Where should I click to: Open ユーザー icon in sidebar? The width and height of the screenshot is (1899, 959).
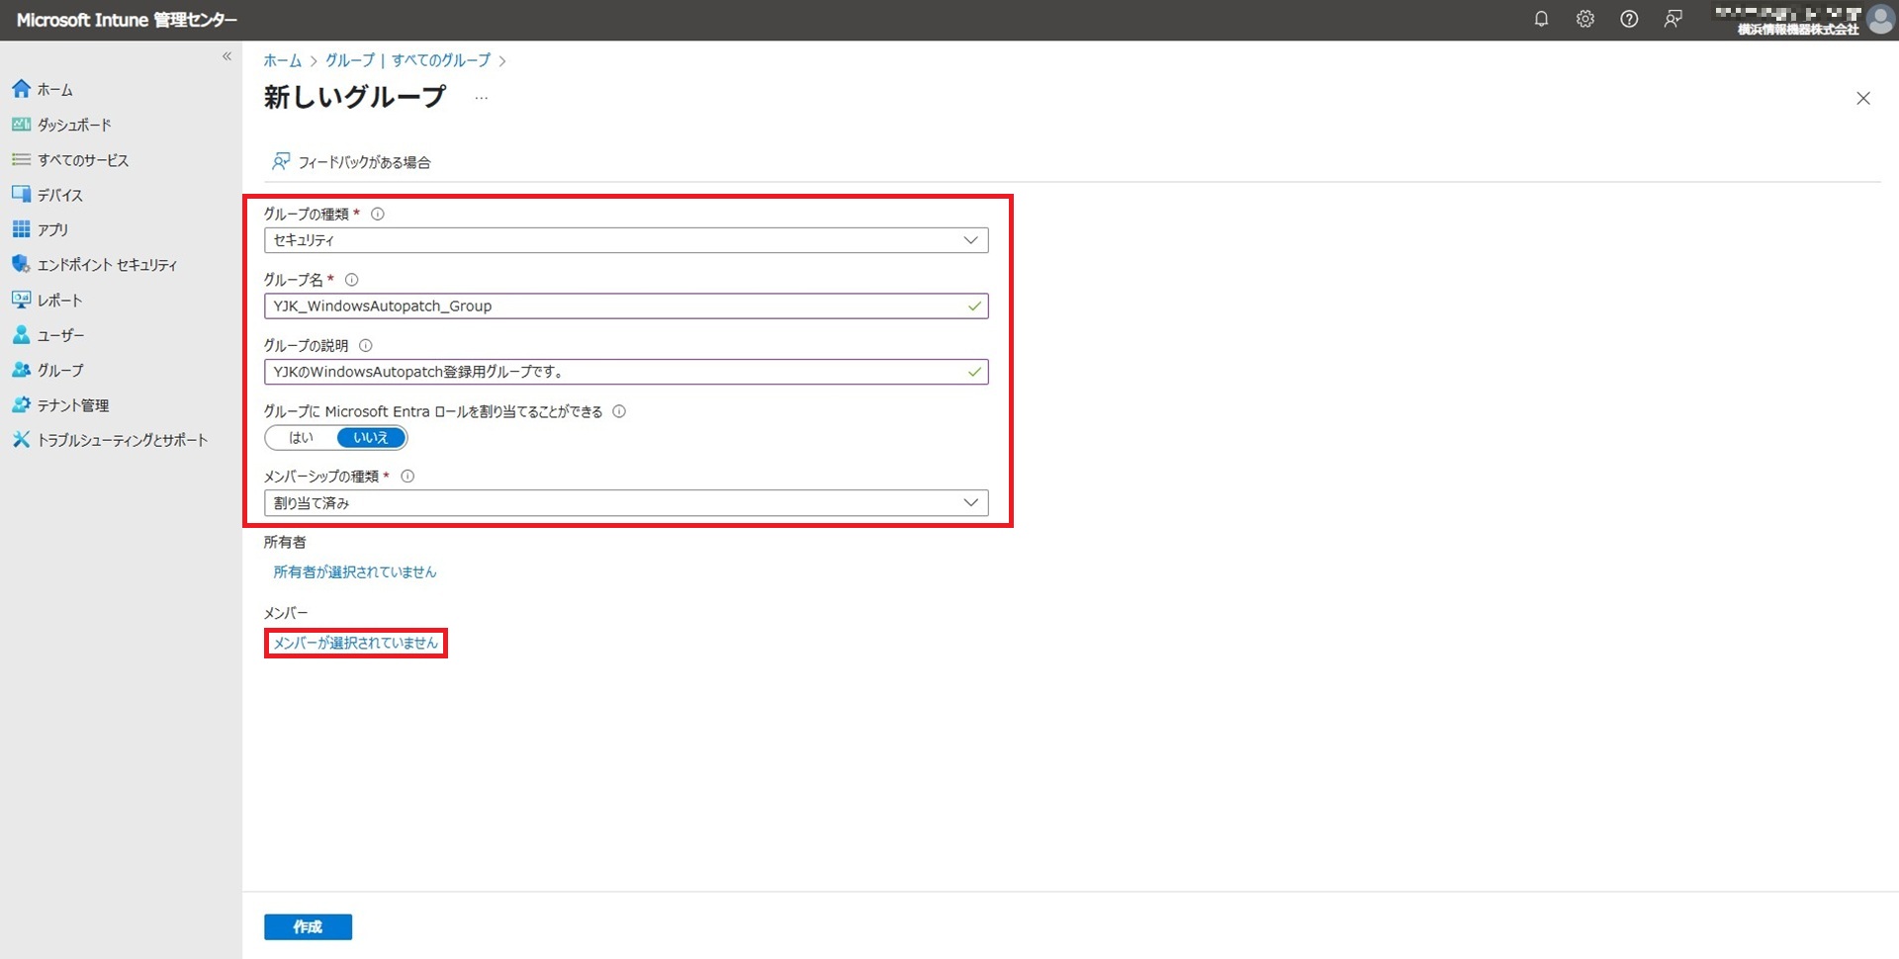tap(21, 335)
